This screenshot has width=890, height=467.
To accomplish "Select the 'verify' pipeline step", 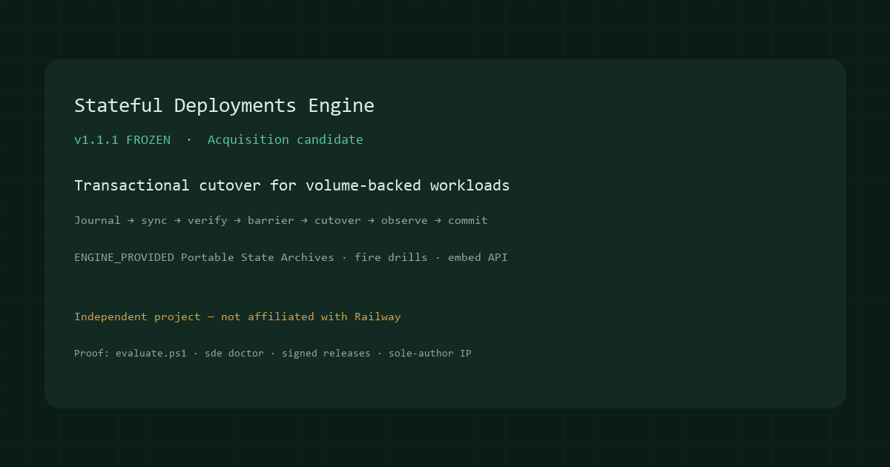I will (208, 220).
